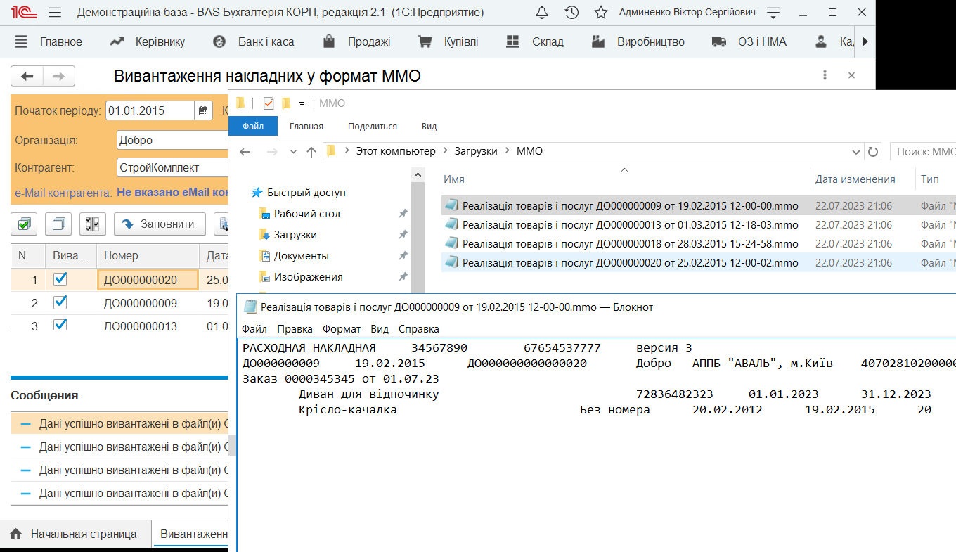The height and width of the screenshot is (552, 956).
Task: Open the Notepad Правка menu
Action: pyautogui.click(x=295, y=328)
